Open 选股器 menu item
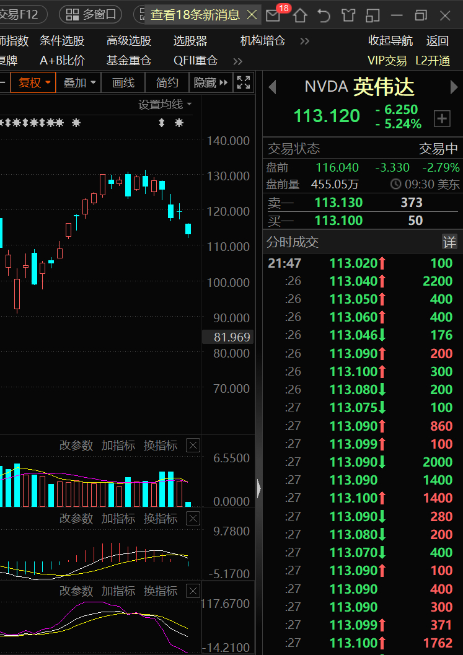 click(x=190, y=41)
